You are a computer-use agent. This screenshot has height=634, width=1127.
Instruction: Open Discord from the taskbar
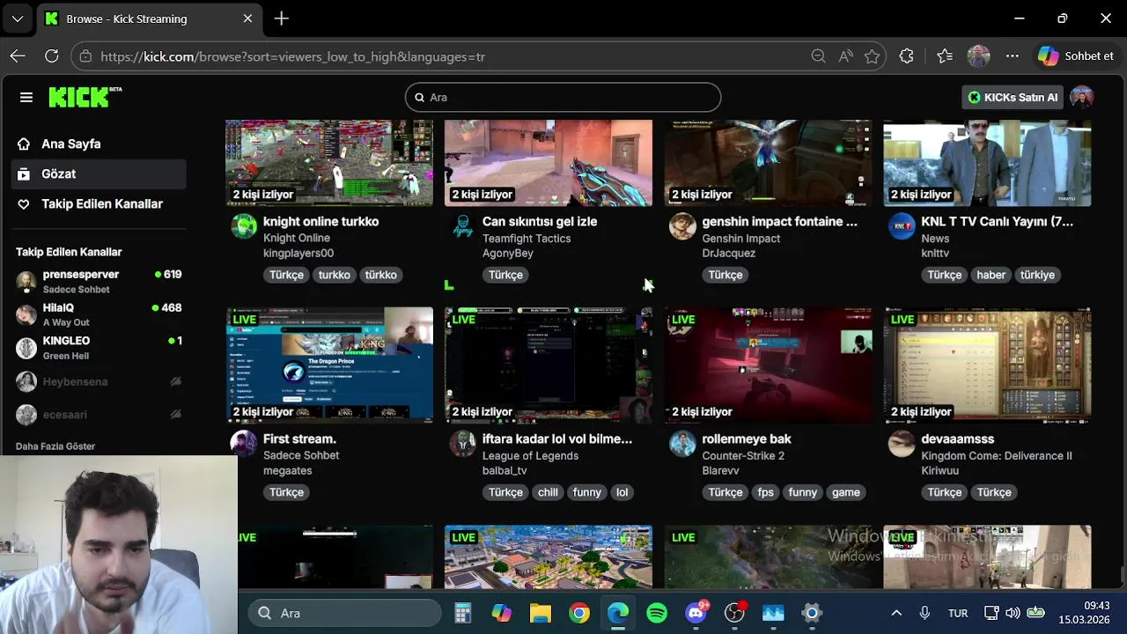click(x=696, y=613)
